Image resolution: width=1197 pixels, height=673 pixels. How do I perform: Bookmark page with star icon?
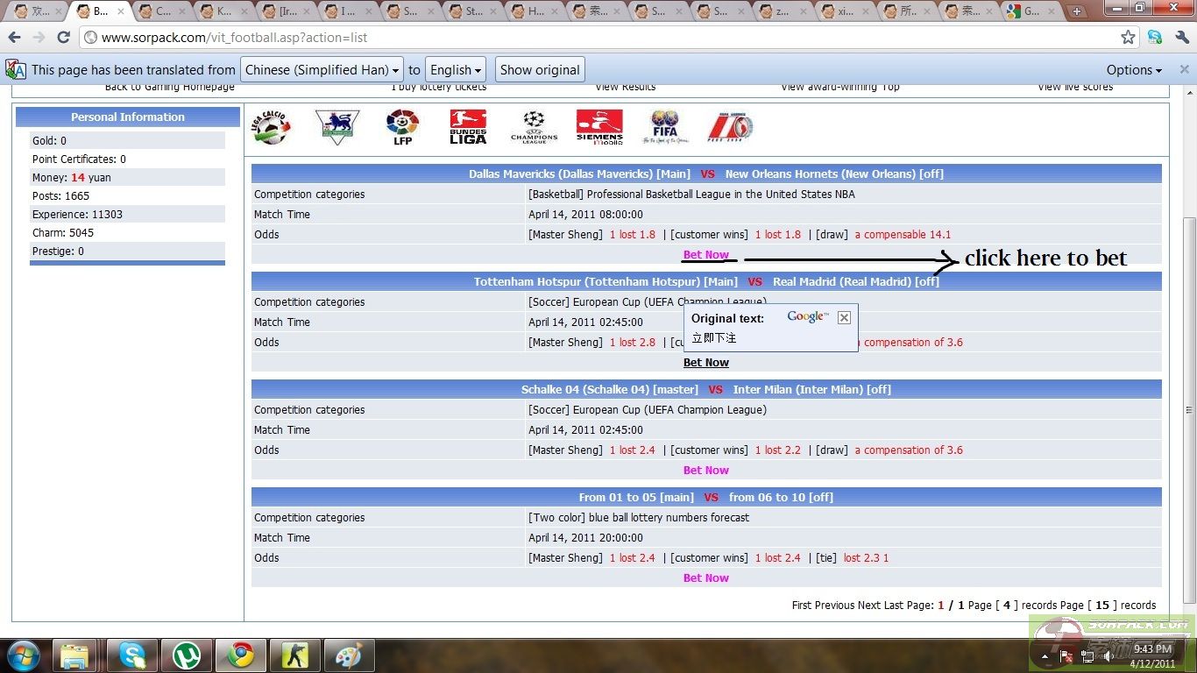(x=1128, y=38)
